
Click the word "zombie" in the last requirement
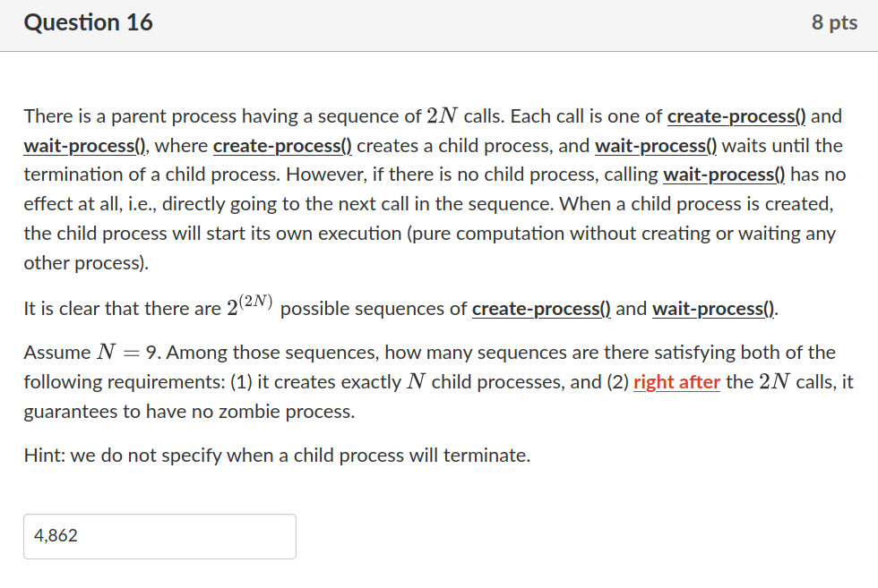pyautogui.click(x=249, y=412)
